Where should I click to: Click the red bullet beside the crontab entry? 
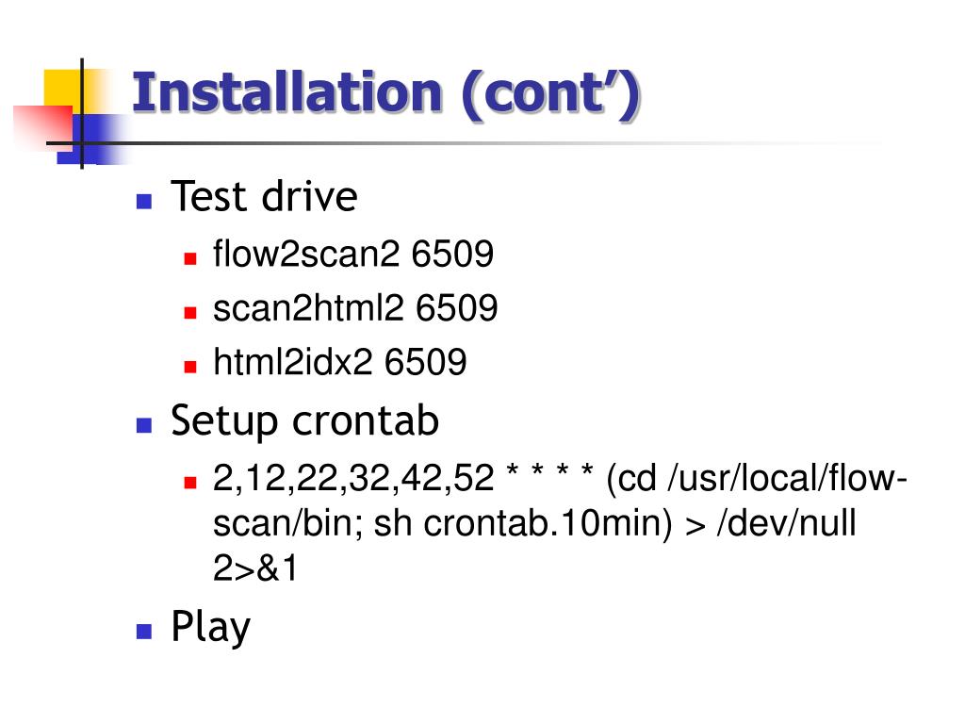click(x=190, y=482)
